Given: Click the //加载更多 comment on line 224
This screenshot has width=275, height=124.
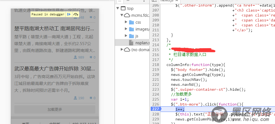Looking at the screenshot, I should tap(181, 94).
